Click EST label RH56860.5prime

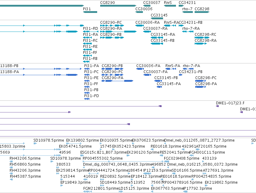25,165
